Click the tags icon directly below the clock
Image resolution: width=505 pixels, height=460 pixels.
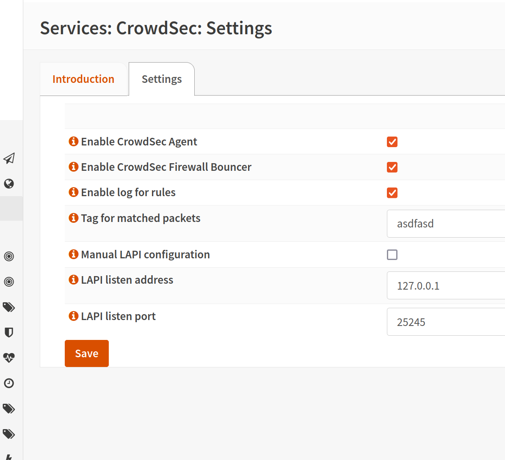pos(9,408)
